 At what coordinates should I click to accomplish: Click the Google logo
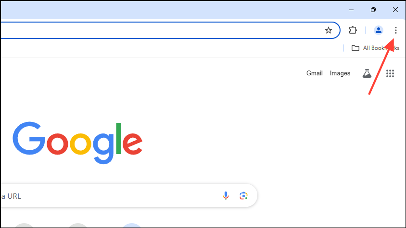(77, 143)
